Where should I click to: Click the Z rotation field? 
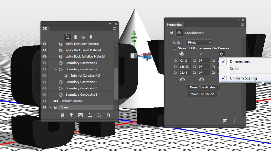pyautogui.click(x=204, y=73)
